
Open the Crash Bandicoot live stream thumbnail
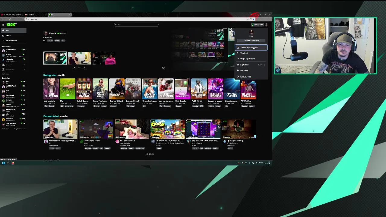(168, 129)
